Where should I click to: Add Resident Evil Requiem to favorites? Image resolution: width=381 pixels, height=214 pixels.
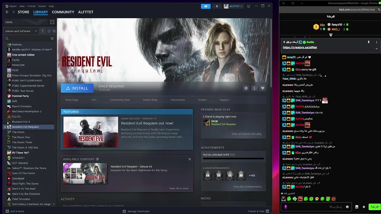click(263, 88)
